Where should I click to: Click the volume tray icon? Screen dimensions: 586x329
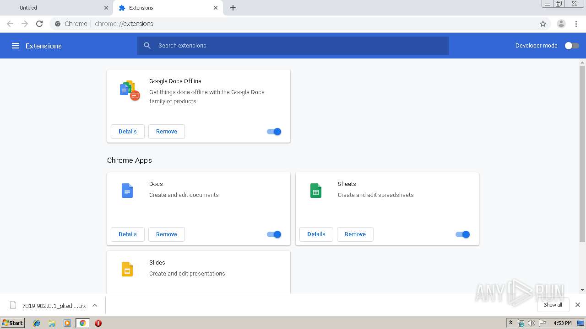coord(531,323)
